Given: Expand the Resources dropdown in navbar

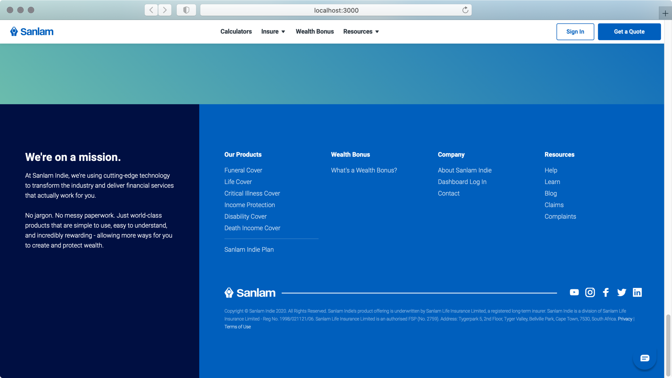Looking at the screenshot, I should pos(361,31).
